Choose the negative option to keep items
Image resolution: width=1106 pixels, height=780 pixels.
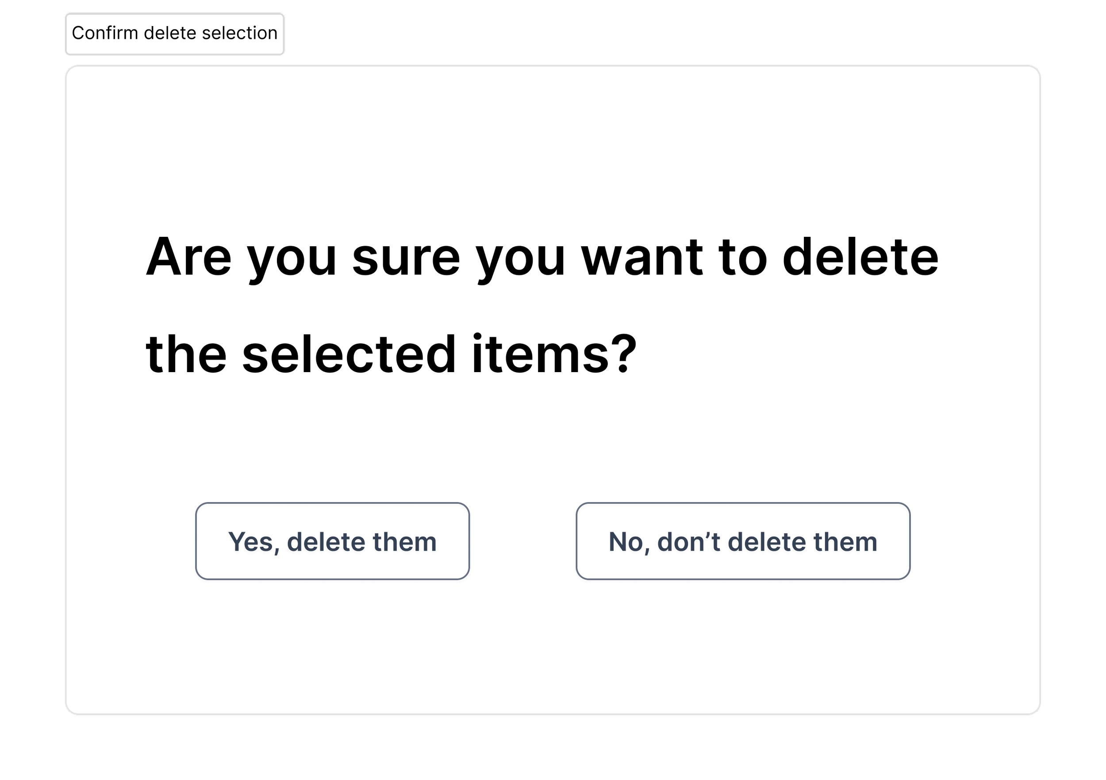coord(743,541)
